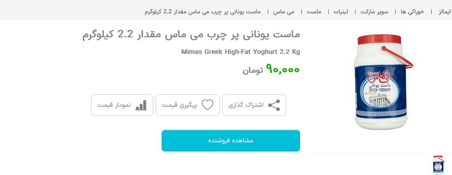Click the Persian product title heading
This screenshot has width=452, height=175.
(x=191, y=35)
